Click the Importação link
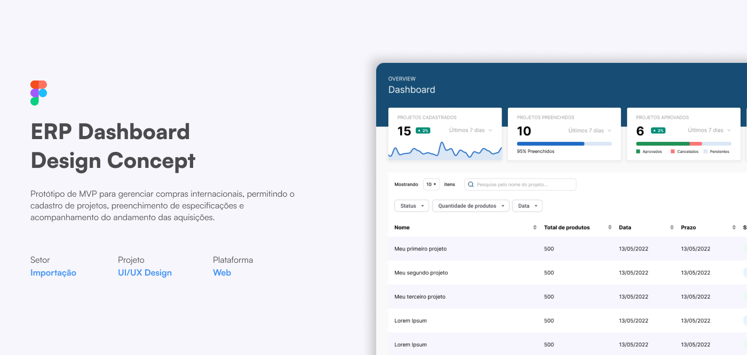 [53, 273]
